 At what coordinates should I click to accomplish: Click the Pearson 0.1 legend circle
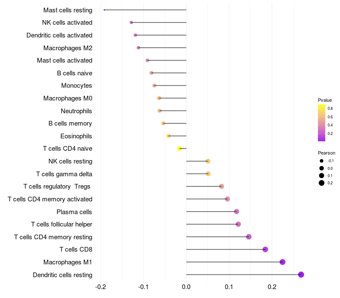click(x=322, y=175)
